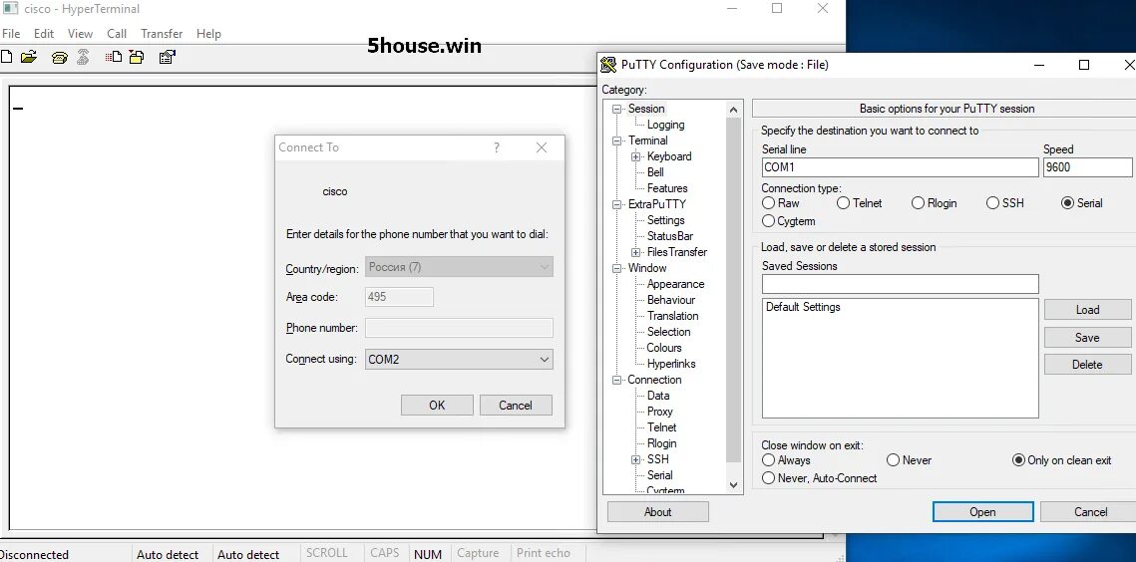The image size is (1136, 562).
Task: Click the Properties icon in HyperTerminal toolbar
Action: tap(168, 57)
